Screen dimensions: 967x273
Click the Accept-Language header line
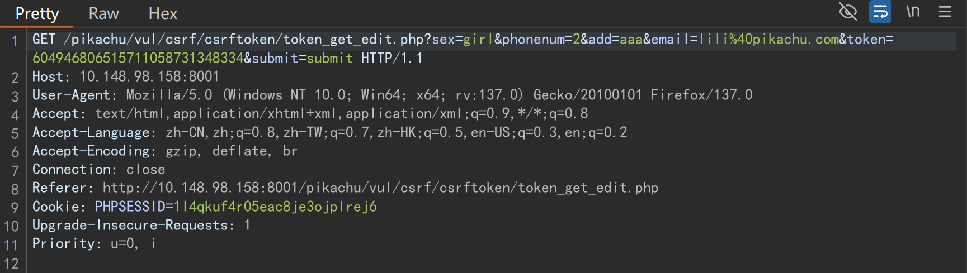(x=329, y=132)
